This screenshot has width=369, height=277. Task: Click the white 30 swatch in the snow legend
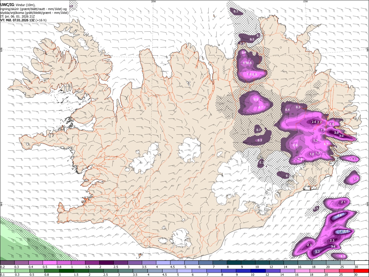pos(362,263)
